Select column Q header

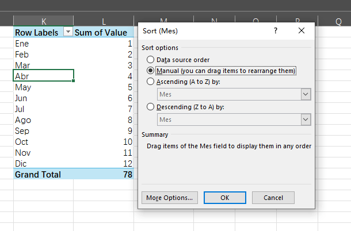[338, 22]
